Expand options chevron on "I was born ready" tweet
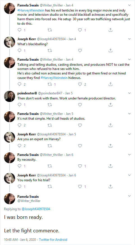This screenshot has height=245, width=135. 129,196
